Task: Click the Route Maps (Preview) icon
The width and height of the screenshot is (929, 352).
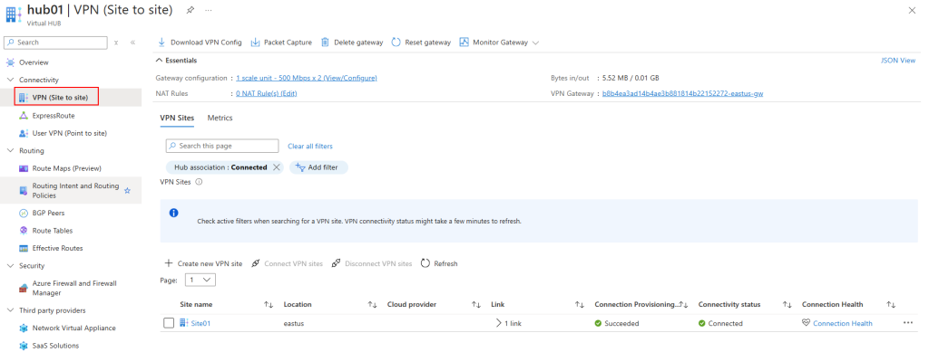Action: click(24, 168)
